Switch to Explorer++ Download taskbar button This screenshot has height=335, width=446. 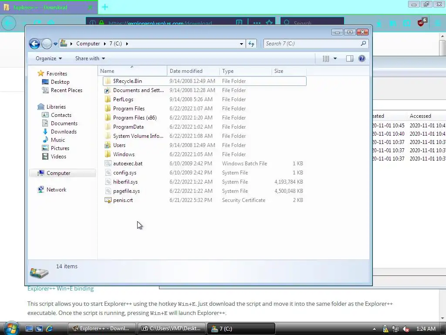101,328
